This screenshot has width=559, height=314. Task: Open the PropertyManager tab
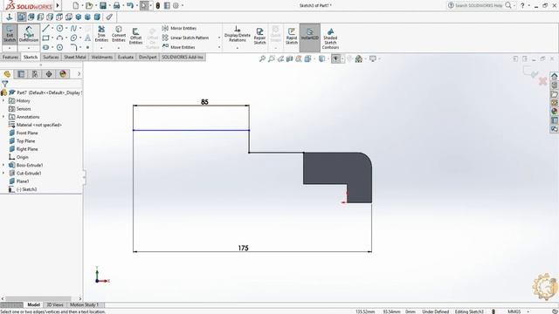coord(21,74)
